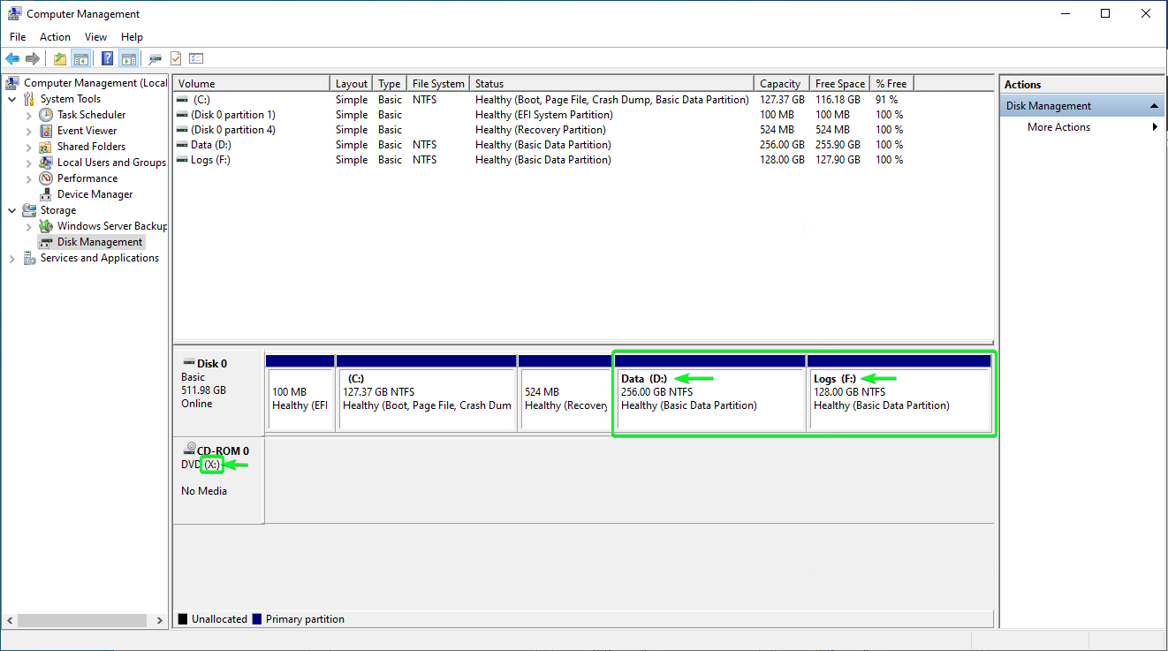Open the Help menu
Screen dimensions: 1168x651
pyautogui.click(x=132, y=37)
